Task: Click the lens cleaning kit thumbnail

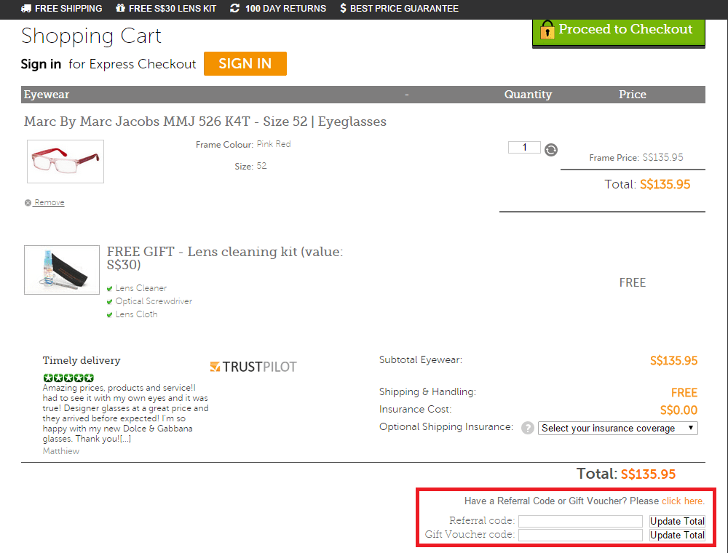Action: pyautogui.click(x=61, y=269)
